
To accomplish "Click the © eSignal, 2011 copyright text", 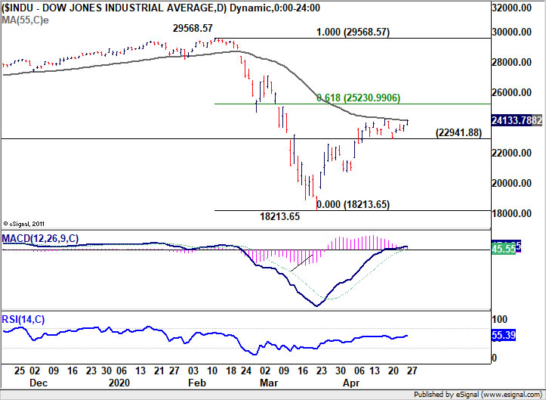I will 23,224.
